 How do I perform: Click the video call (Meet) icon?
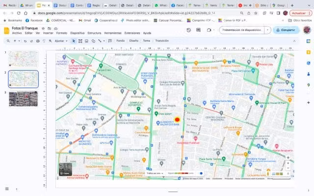pos(209,30)
